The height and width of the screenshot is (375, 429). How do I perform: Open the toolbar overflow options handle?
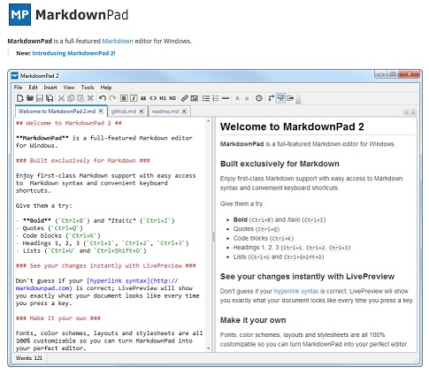[x=298, y=99]
